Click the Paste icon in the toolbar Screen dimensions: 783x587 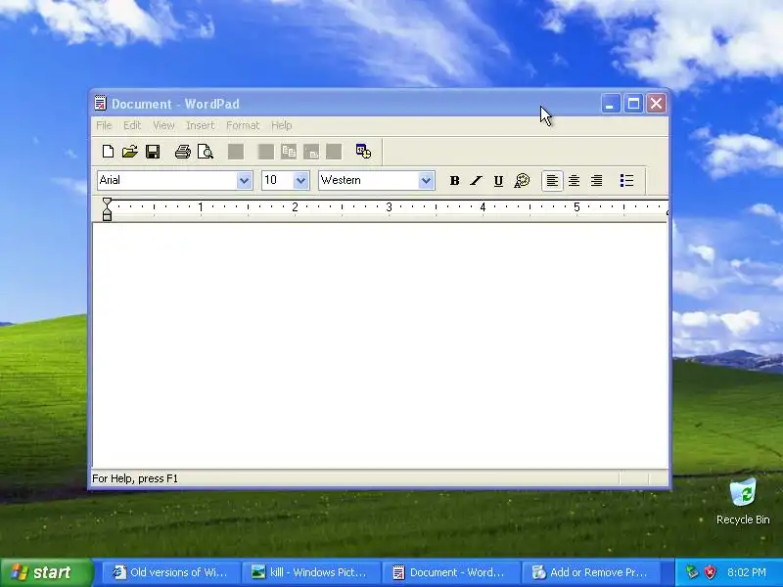click(x=311, y=152)
